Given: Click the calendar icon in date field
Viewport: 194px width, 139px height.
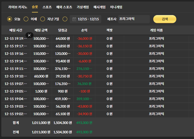Looking at the screenshot, I should pos(74,19).
